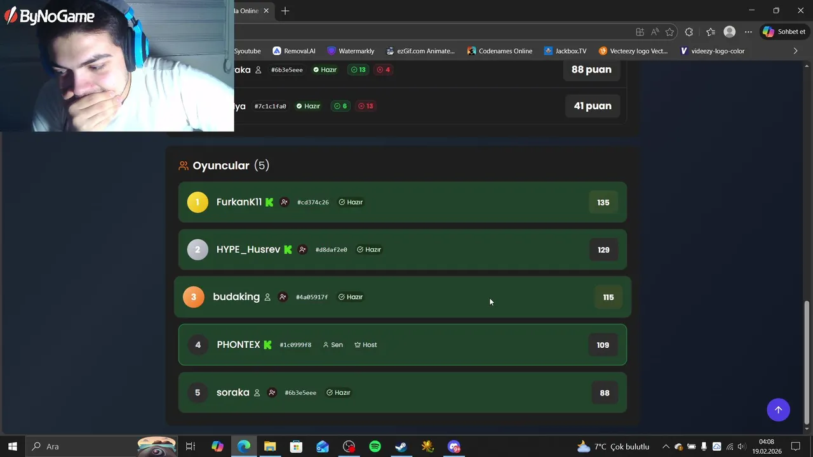
Task: Click the score 129 badge
Action: [x=603, y=250]
